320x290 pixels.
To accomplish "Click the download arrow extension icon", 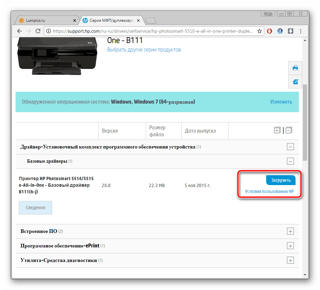I will 290,31.
